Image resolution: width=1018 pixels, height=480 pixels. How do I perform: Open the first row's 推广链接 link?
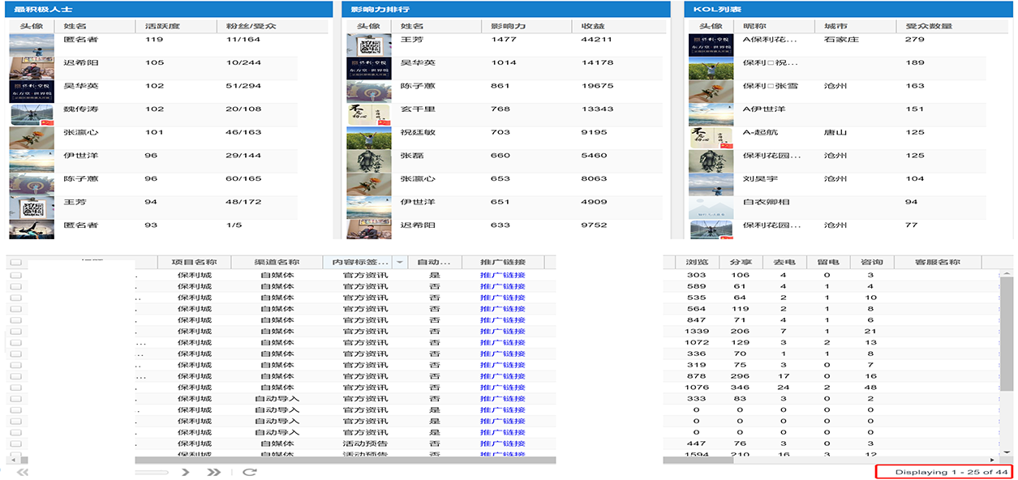click(x=502, y=276)
